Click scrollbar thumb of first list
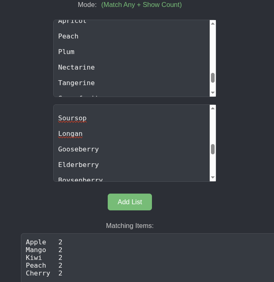The width and height of the screenshot is (274, 282). tap(213, 78)
